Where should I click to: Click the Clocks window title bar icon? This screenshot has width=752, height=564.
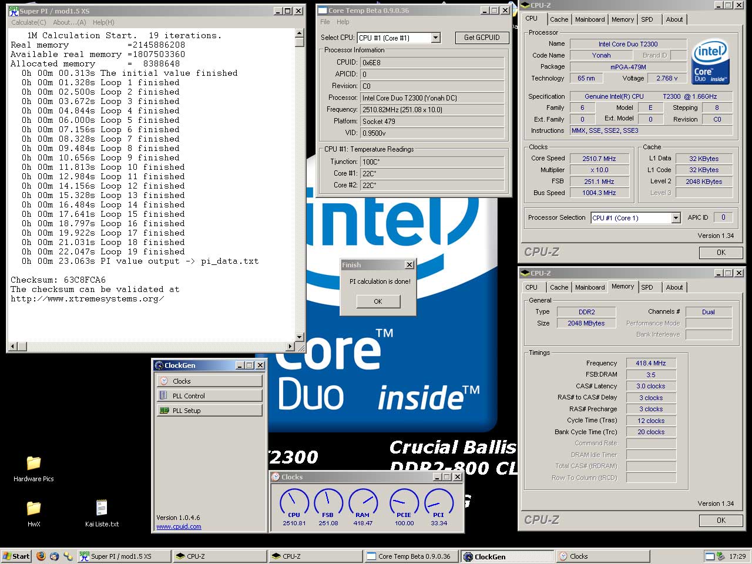(276, 477)
